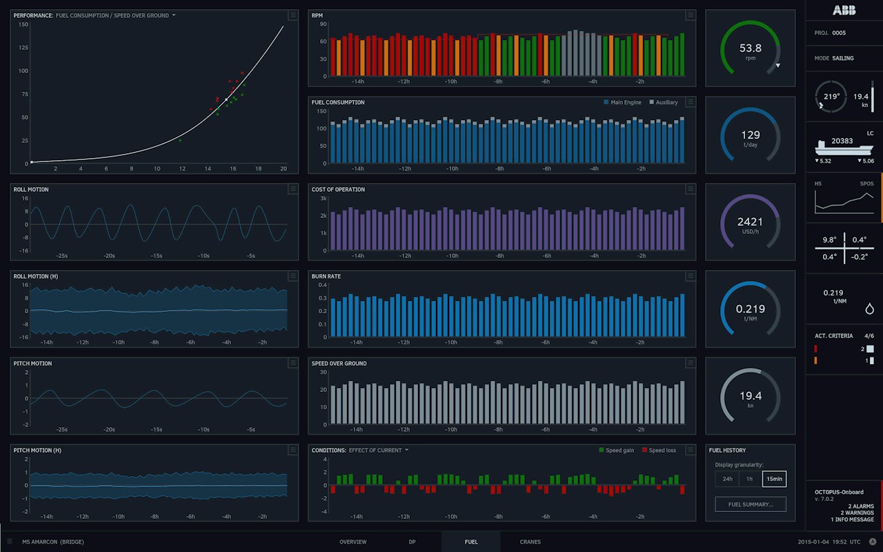Screen dimensions: 883x552
Task: Select the 15min granularity option
Action: [x=774, y=479]
